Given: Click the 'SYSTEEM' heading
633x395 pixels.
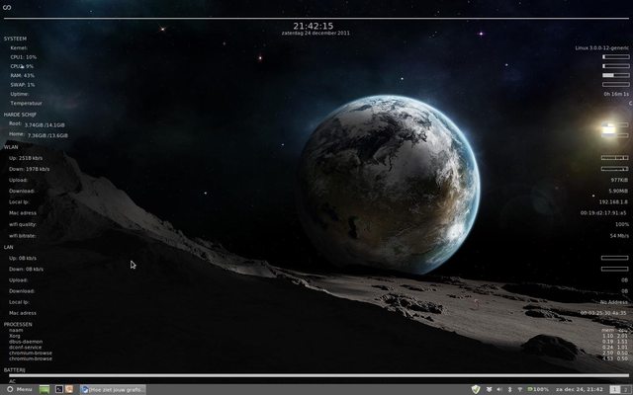Looking at the screenshot, I should coord(16,39).
